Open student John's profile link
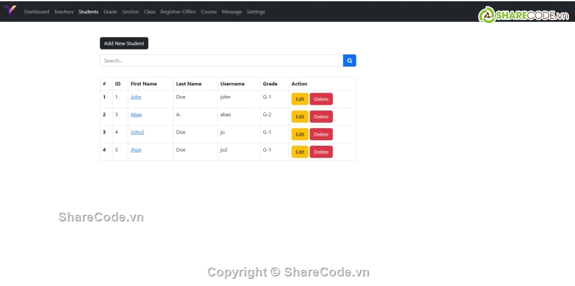 tap(136, 97)
